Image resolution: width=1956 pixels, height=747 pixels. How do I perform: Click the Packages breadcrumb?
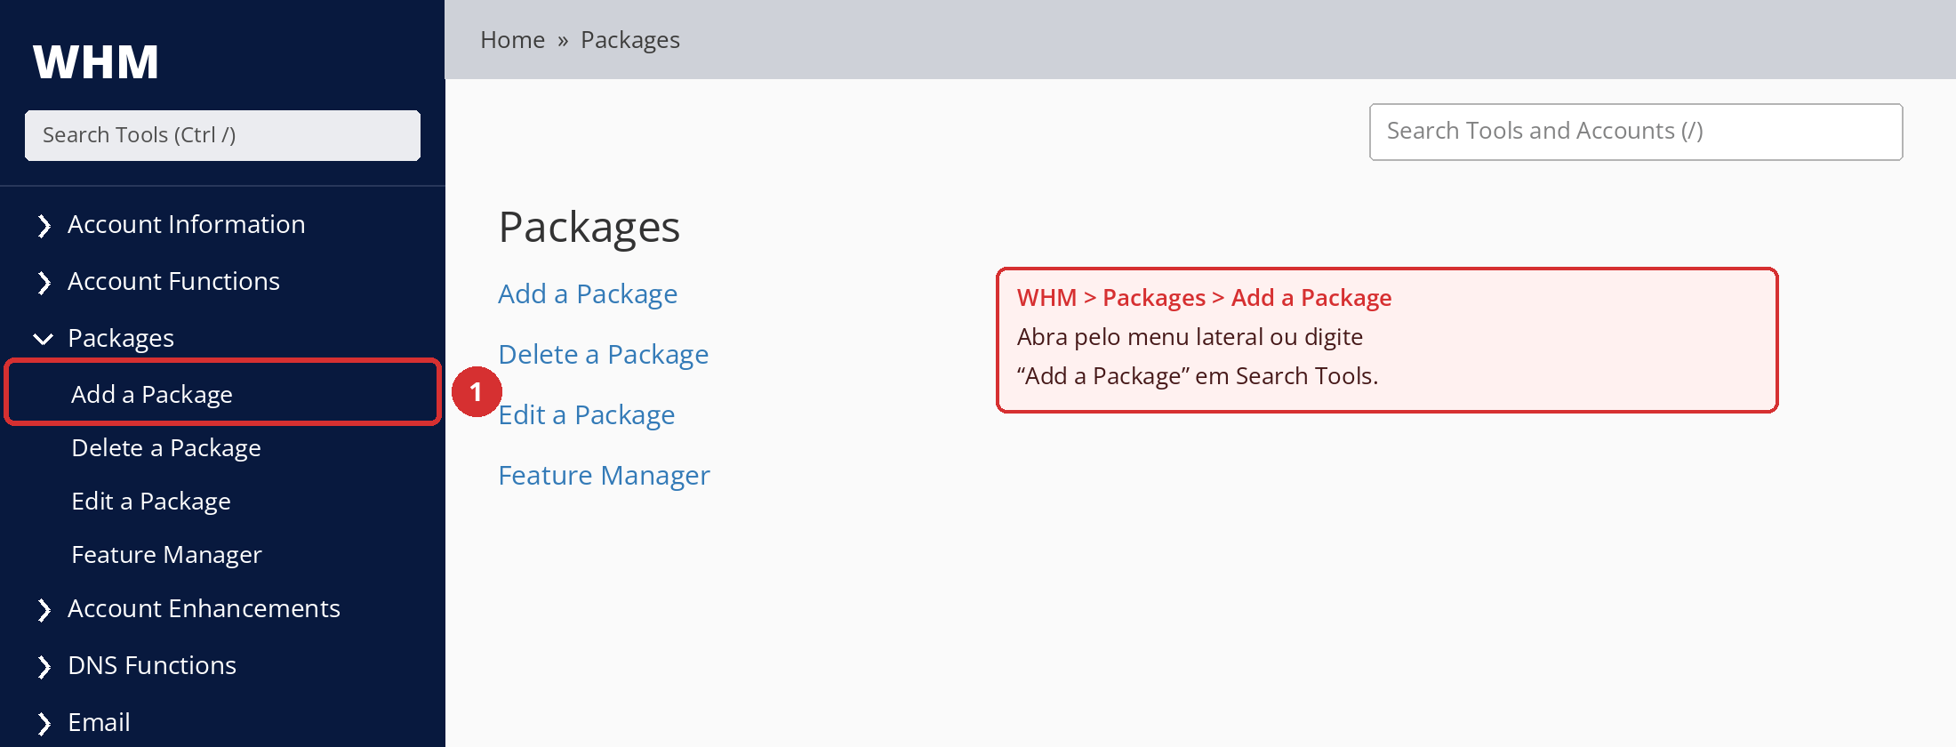pyautogui.click(x=630, y=40)
